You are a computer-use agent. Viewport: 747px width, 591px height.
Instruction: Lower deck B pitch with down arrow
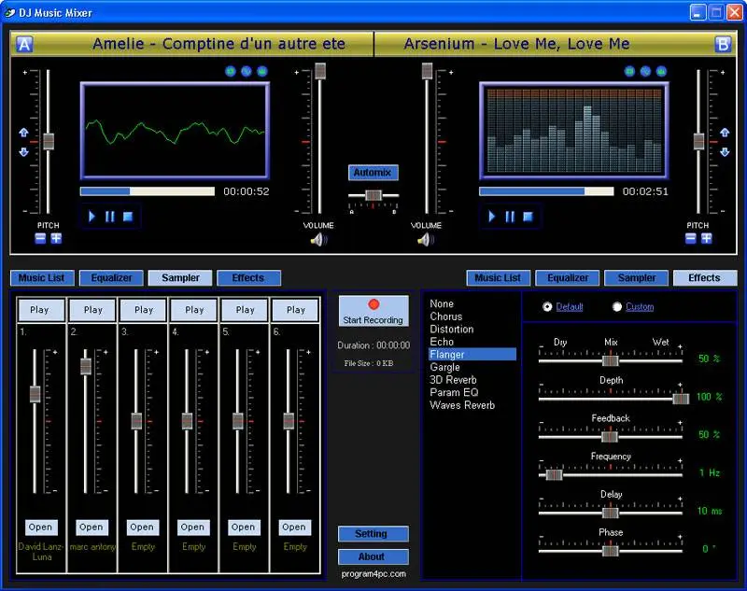point(725,152)
